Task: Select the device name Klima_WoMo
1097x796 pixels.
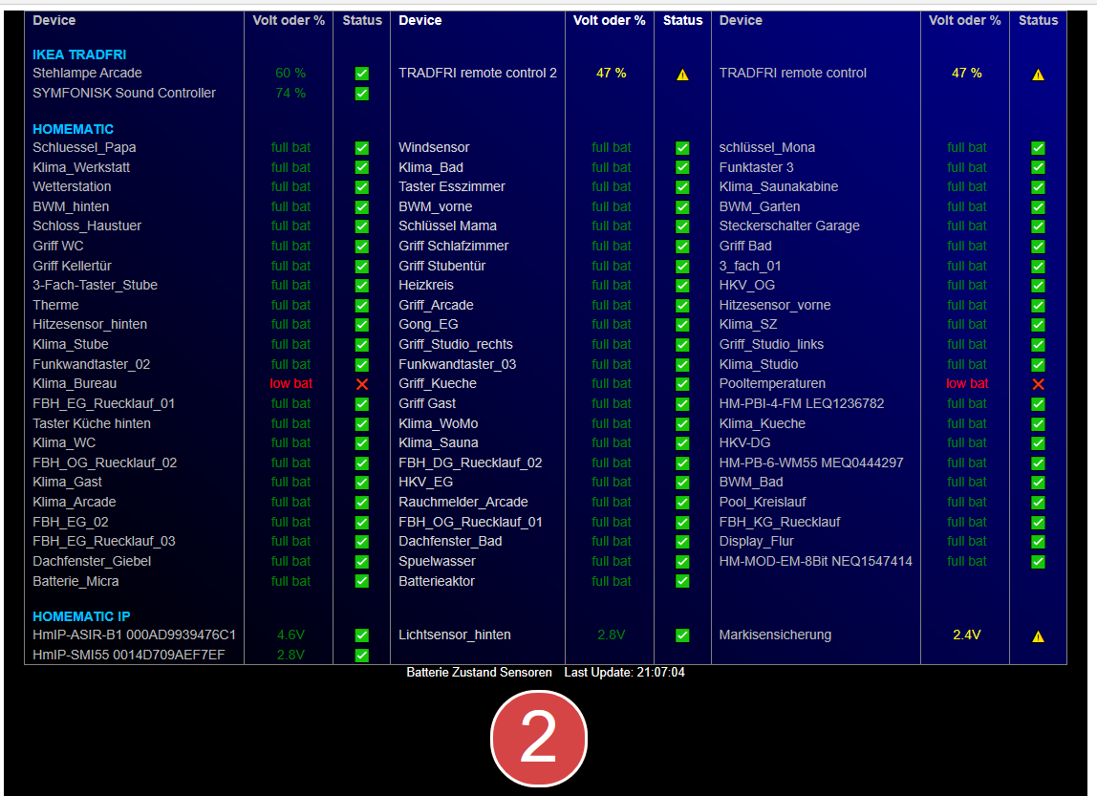Action: tap(439, 423)
